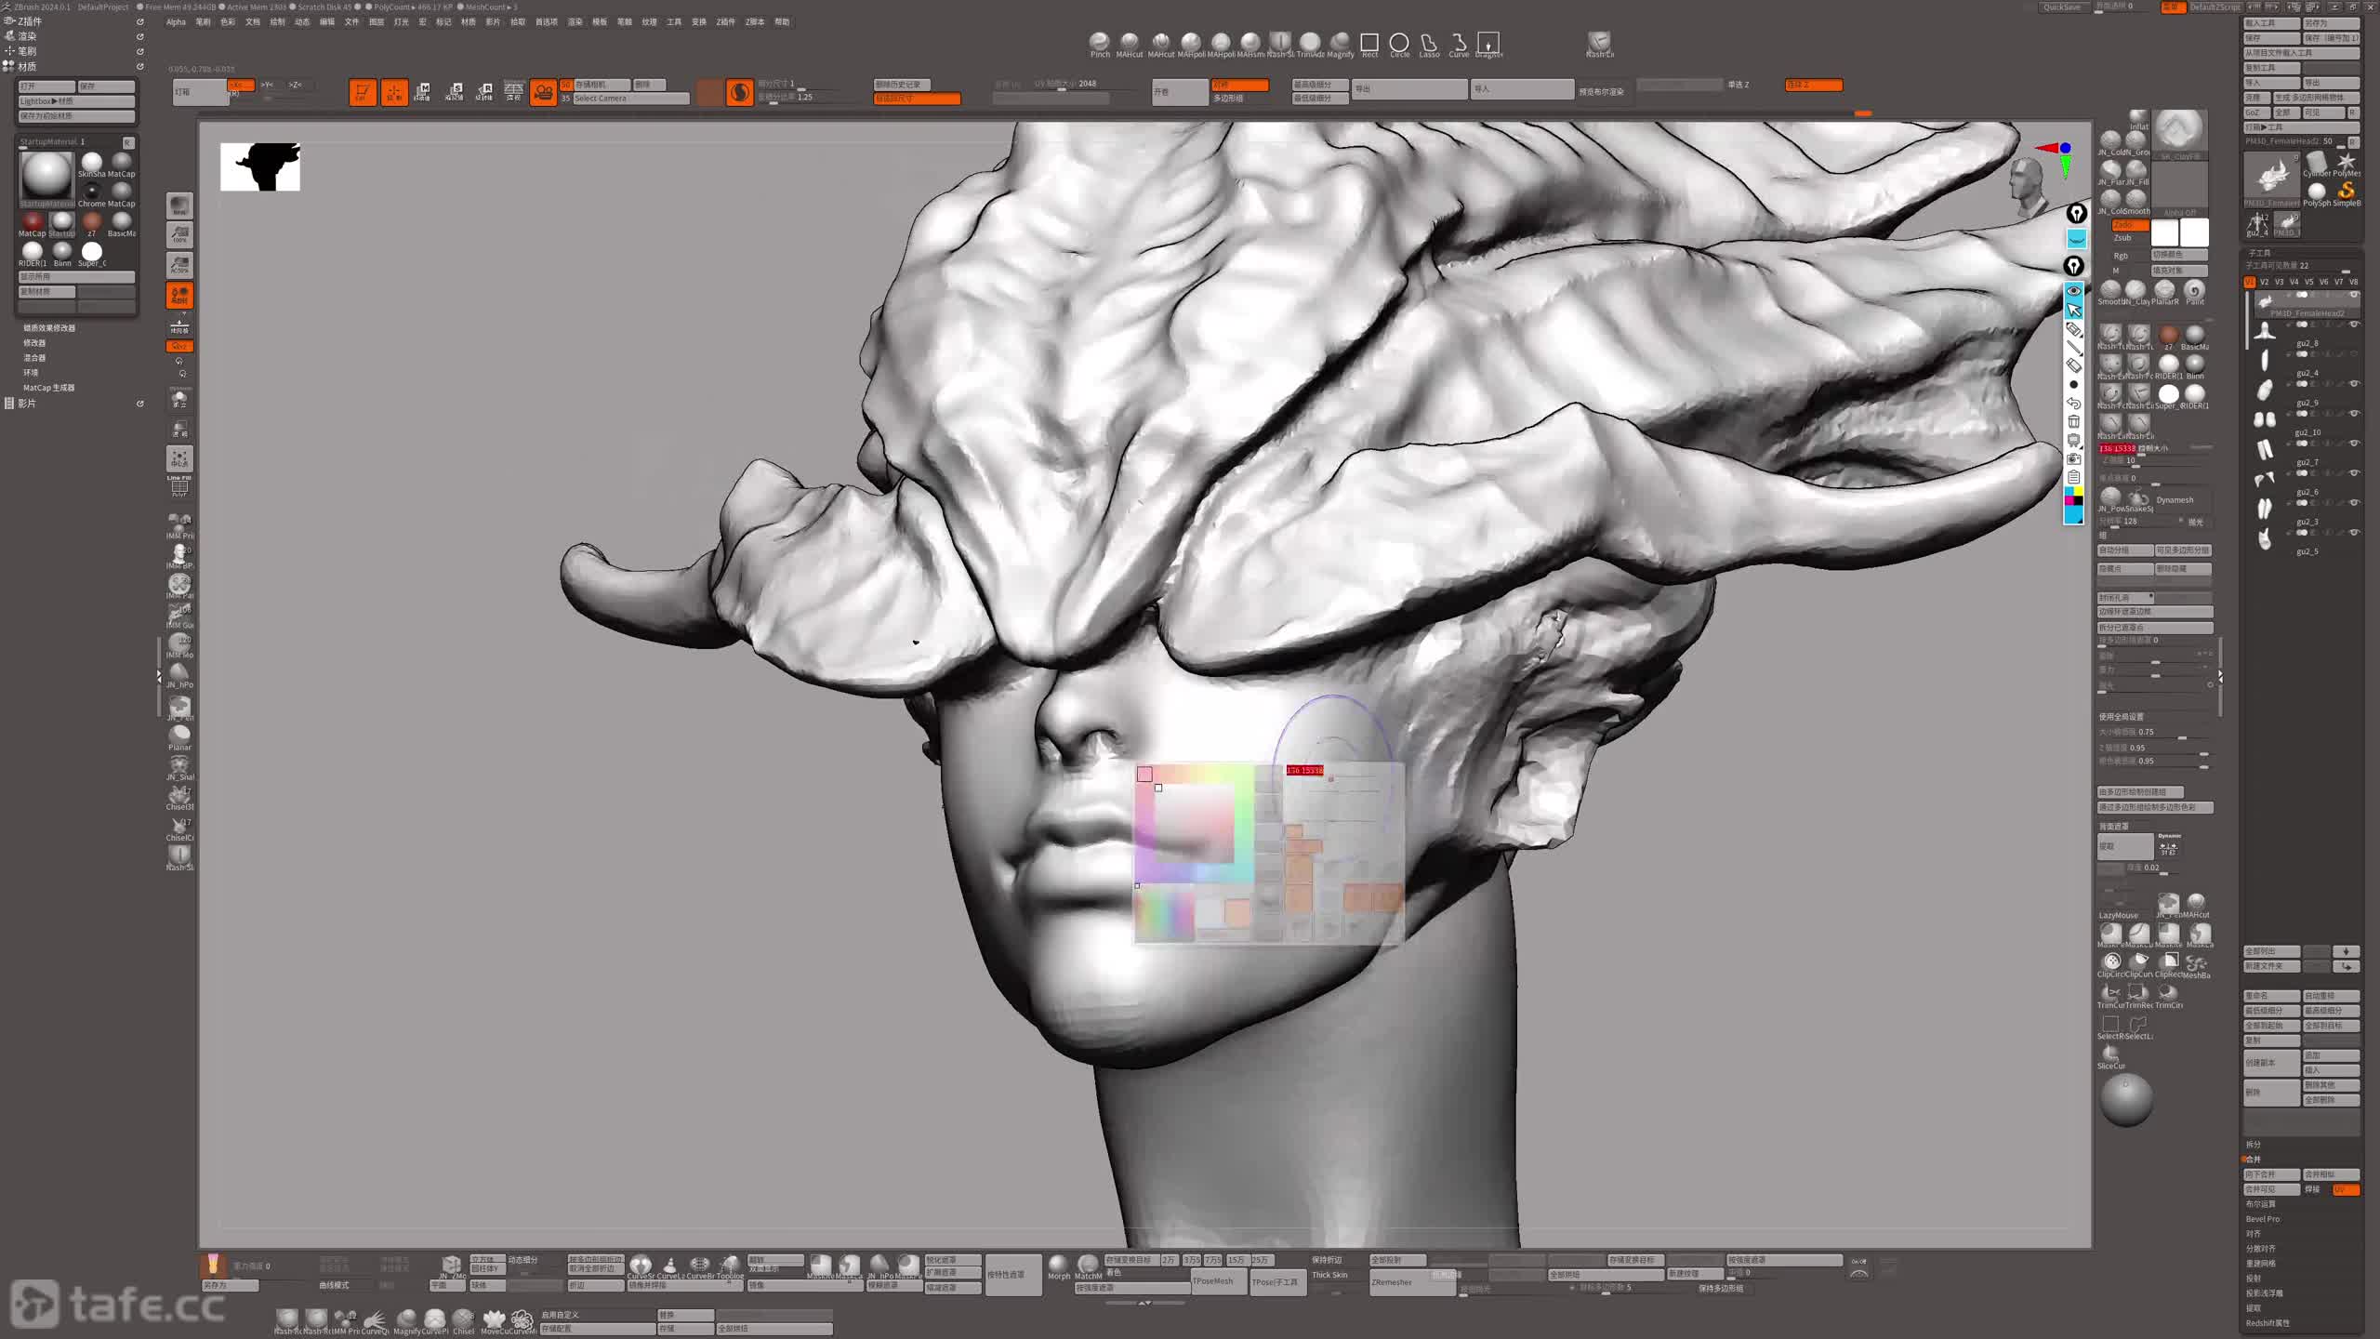The height and width of the screenshot is (1339, 2380).
Task: Open the Alpha menu
Action: point(176,22)
